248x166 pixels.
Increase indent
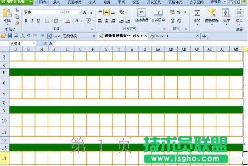(128, 21)
